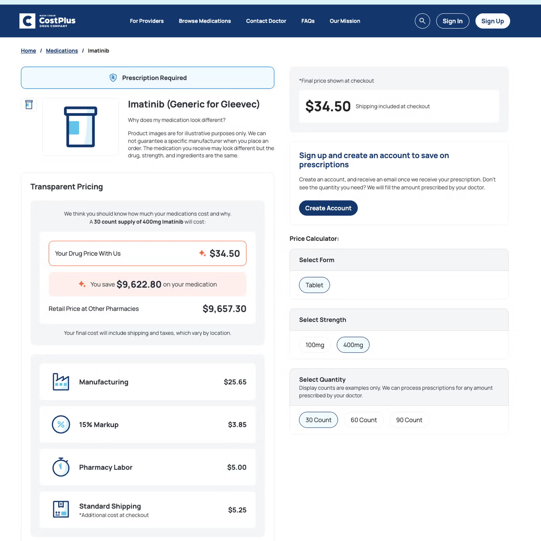The image size is (541, 541).
Task: Click the Select Strength heading
Action: point(323,320)
